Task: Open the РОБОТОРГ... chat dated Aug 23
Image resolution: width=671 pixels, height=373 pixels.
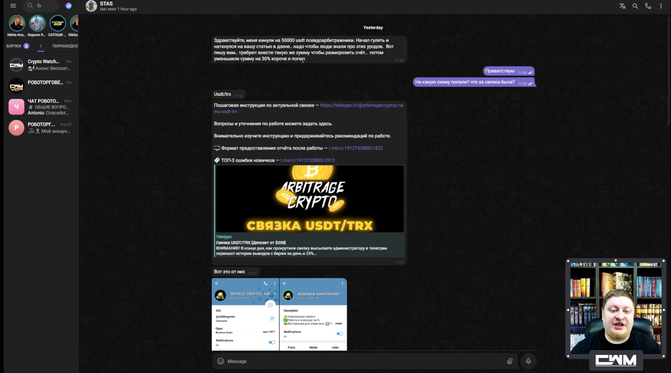Action: [x=40, y=128]
